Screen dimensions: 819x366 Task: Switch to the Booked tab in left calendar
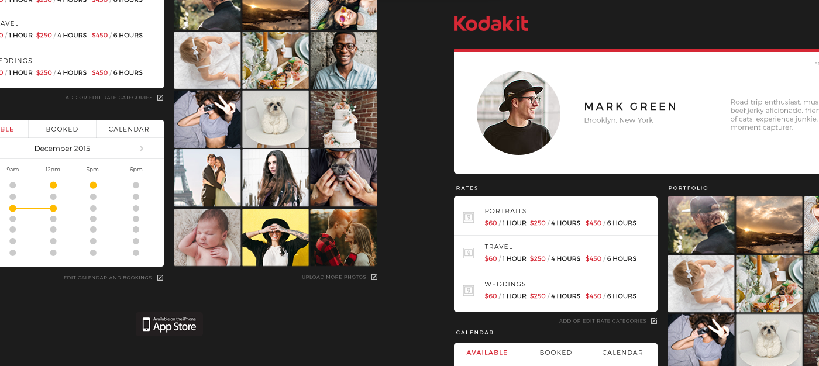pyautogui.click(x=62, y=129)
